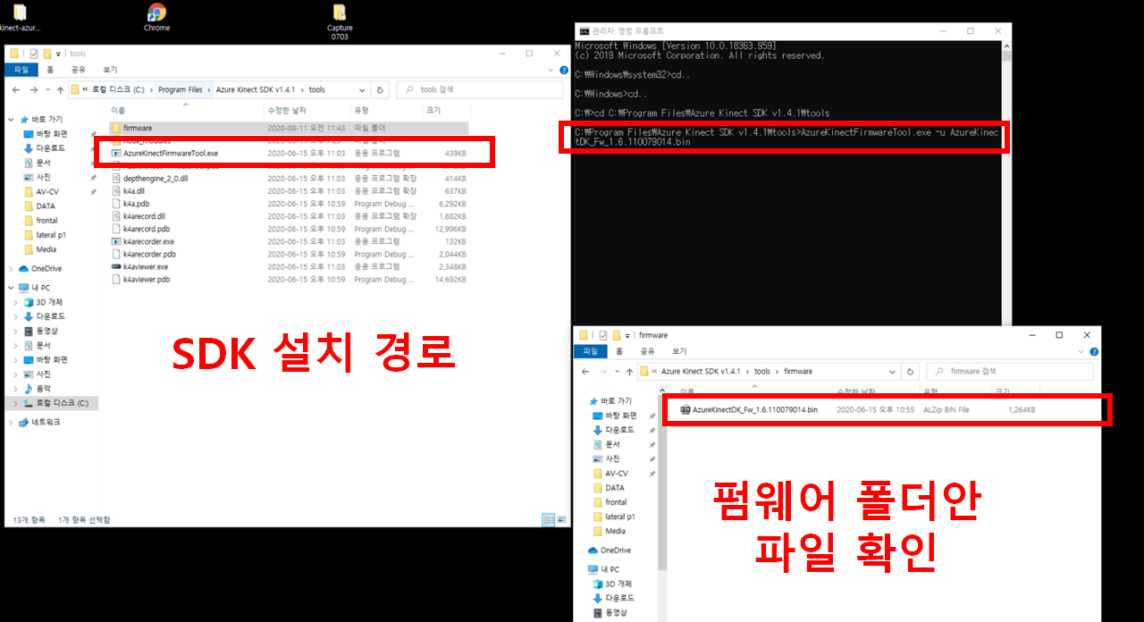Select the k4a.pdb file
Viewport: 1144px width, 622px height.
288,204
